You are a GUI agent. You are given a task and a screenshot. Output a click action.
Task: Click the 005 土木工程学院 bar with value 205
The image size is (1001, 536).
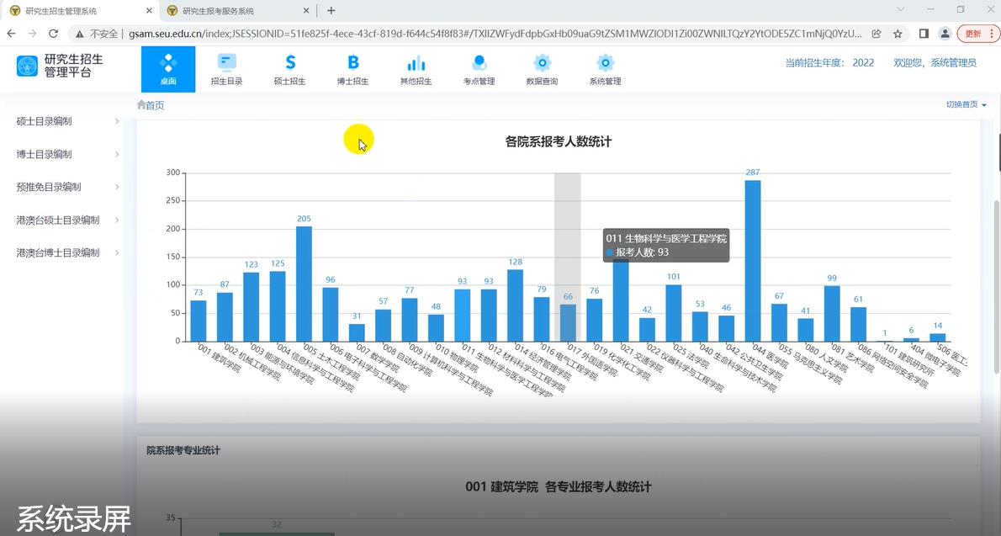[304, 284]
